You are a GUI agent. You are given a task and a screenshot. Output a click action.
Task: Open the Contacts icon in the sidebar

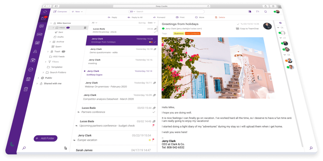click(35, 51)
